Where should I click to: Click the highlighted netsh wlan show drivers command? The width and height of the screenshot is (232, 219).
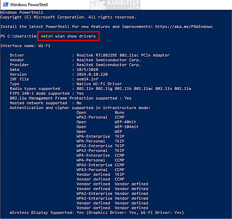tap(68, 36)
